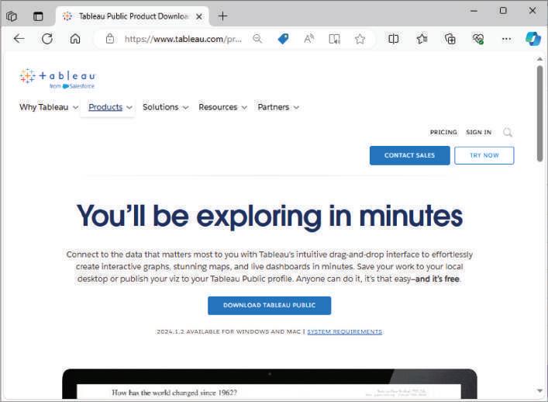548x402 pixels.
Task: Click the Contact Sales button
Action: pyautogui.click(x=409, y=155)
